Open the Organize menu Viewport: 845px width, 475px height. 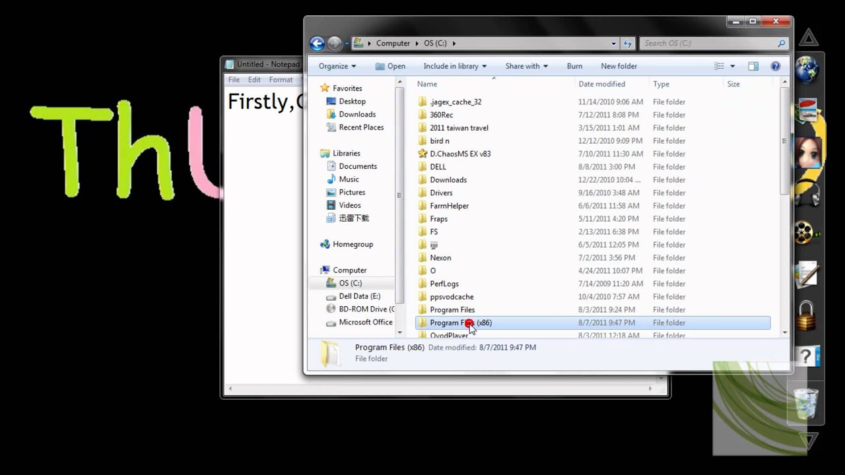click(337, 66)
